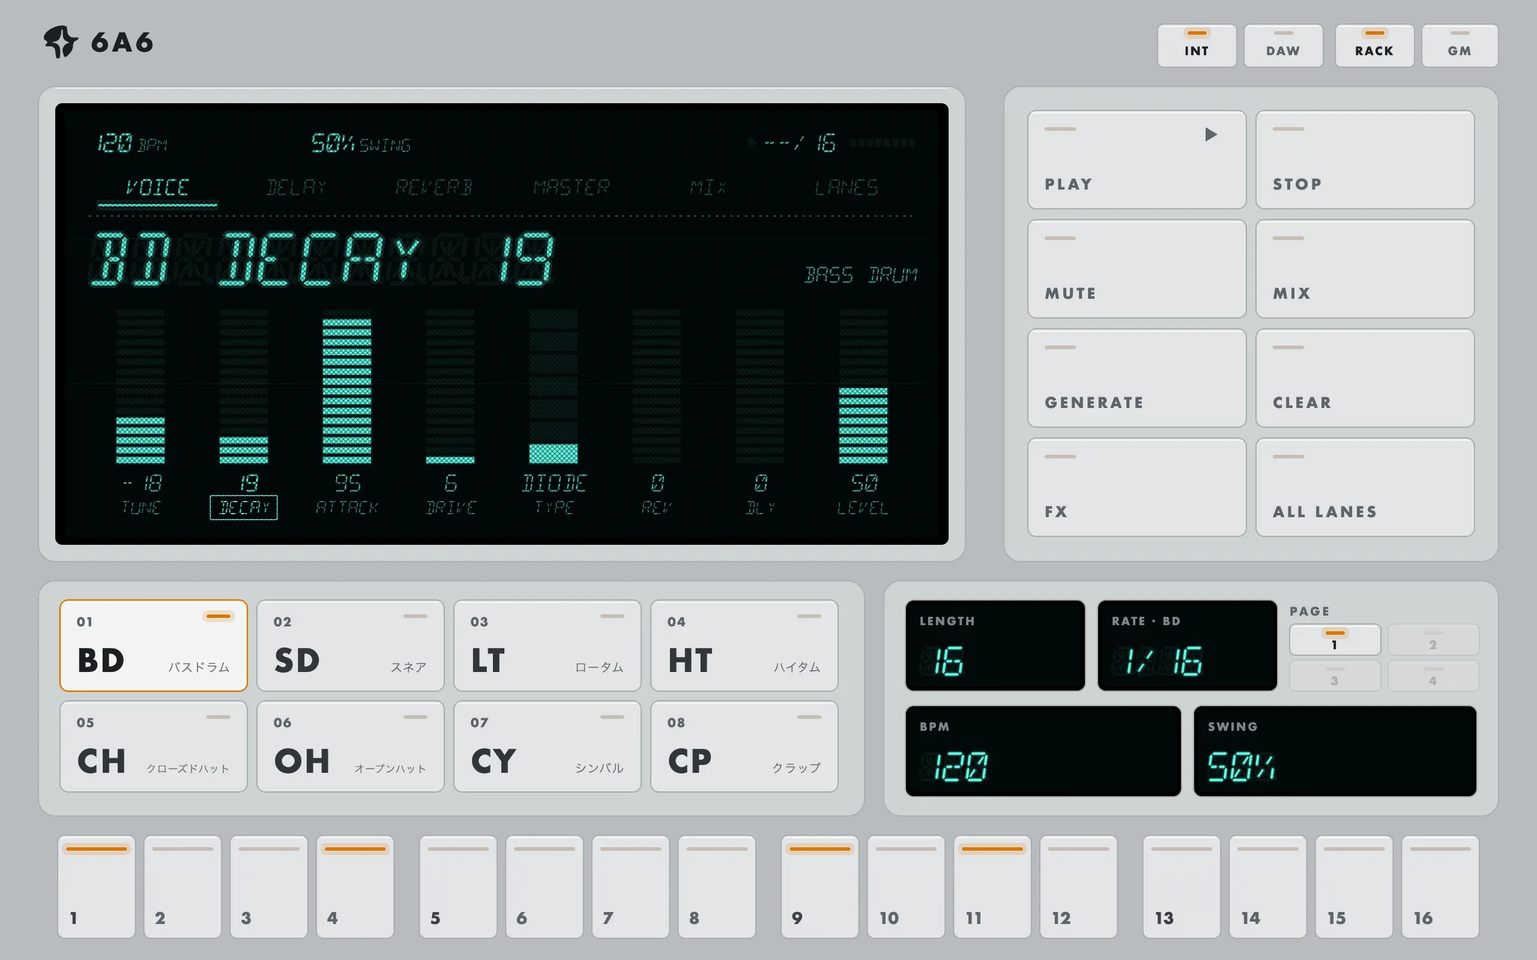Click the BPM 120 display field
Viewport: 1537px width, 960px height.
click(x=1043, y=751)
